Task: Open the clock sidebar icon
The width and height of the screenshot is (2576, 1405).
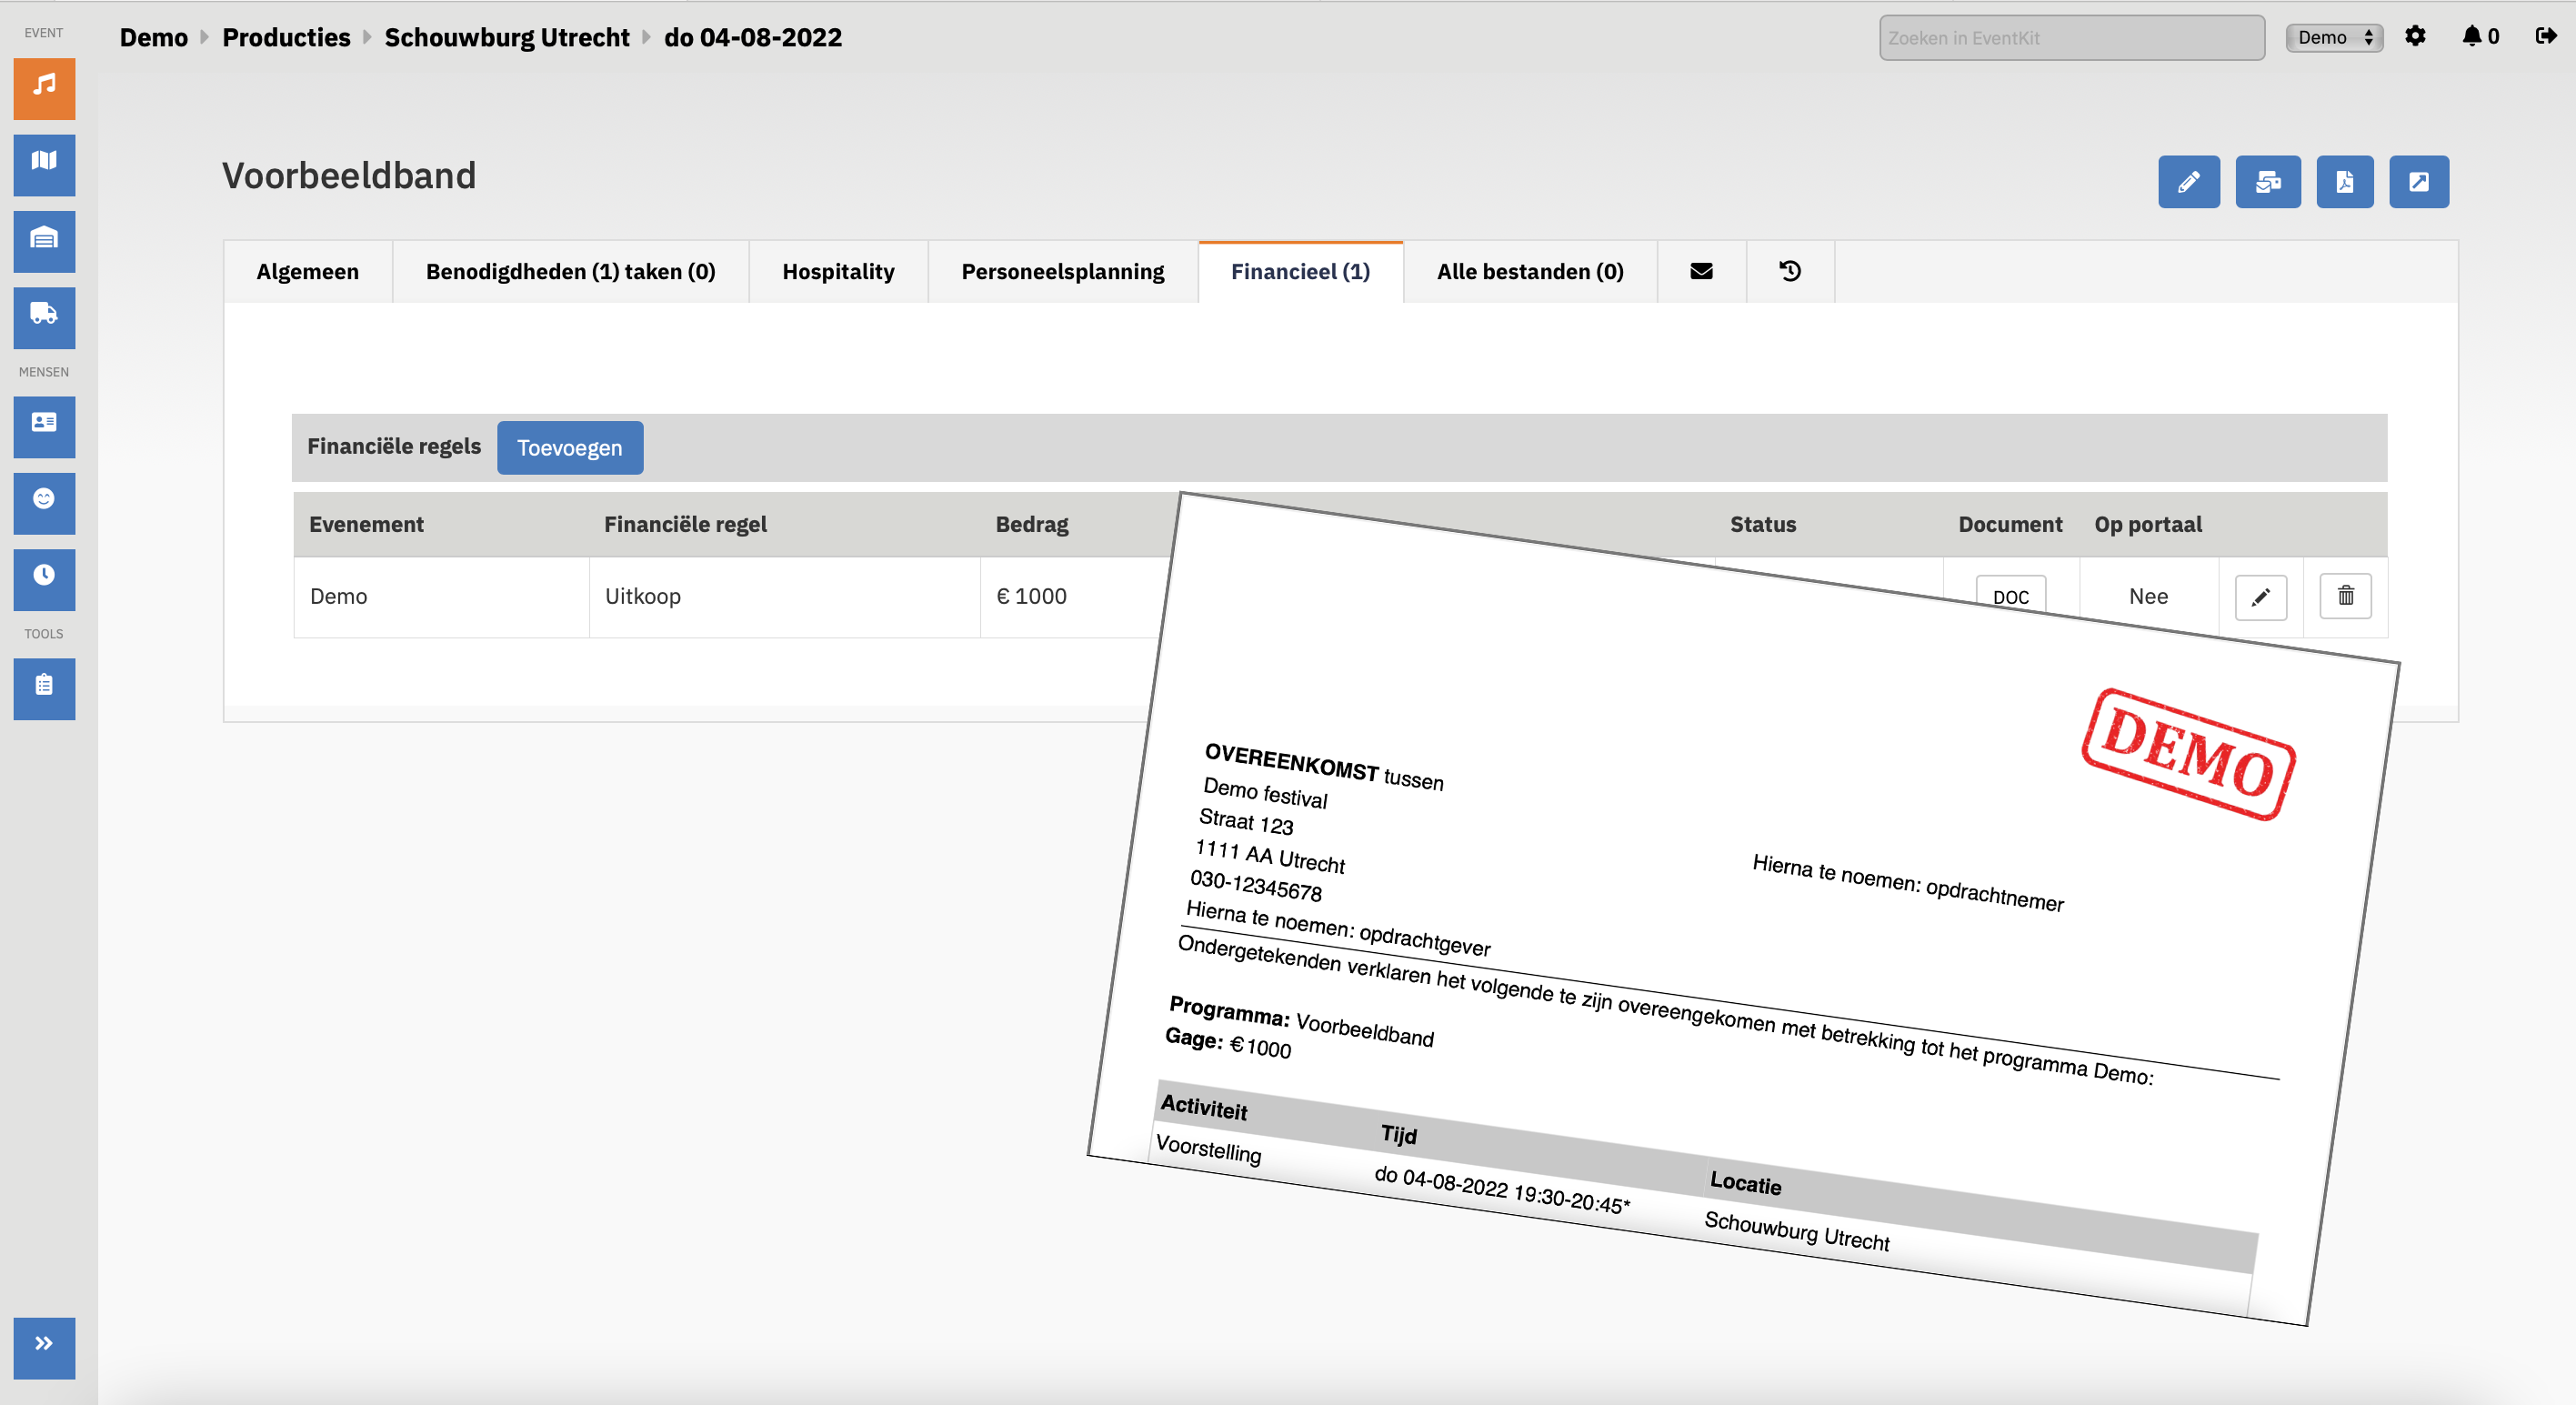Action: (x=44, y=578)
